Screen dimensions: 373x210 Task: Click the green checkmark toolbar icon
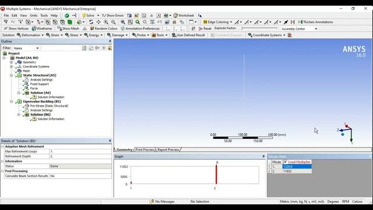pyautogui.click(x=67, y=16)
